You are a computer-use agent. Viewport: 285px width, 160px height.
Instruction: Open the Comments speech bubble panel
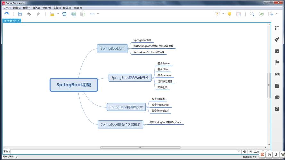click(x=277, y=97)
